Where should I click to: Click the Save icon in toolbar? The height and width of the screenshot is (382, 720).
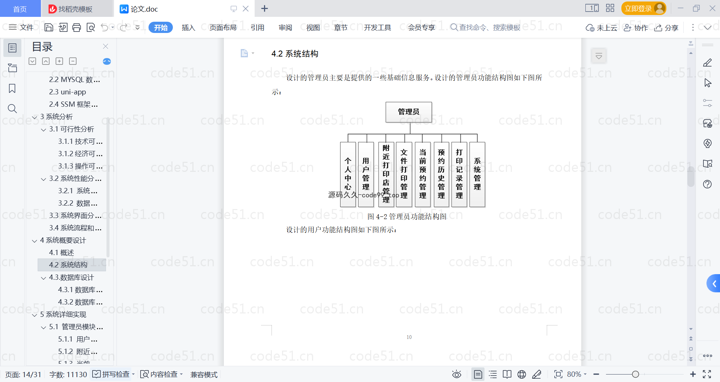click(x=49, y=27)
